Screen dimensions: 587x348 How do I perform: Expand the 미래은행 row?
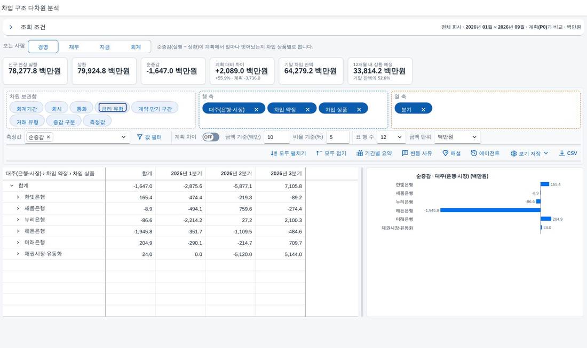point(18,242)
